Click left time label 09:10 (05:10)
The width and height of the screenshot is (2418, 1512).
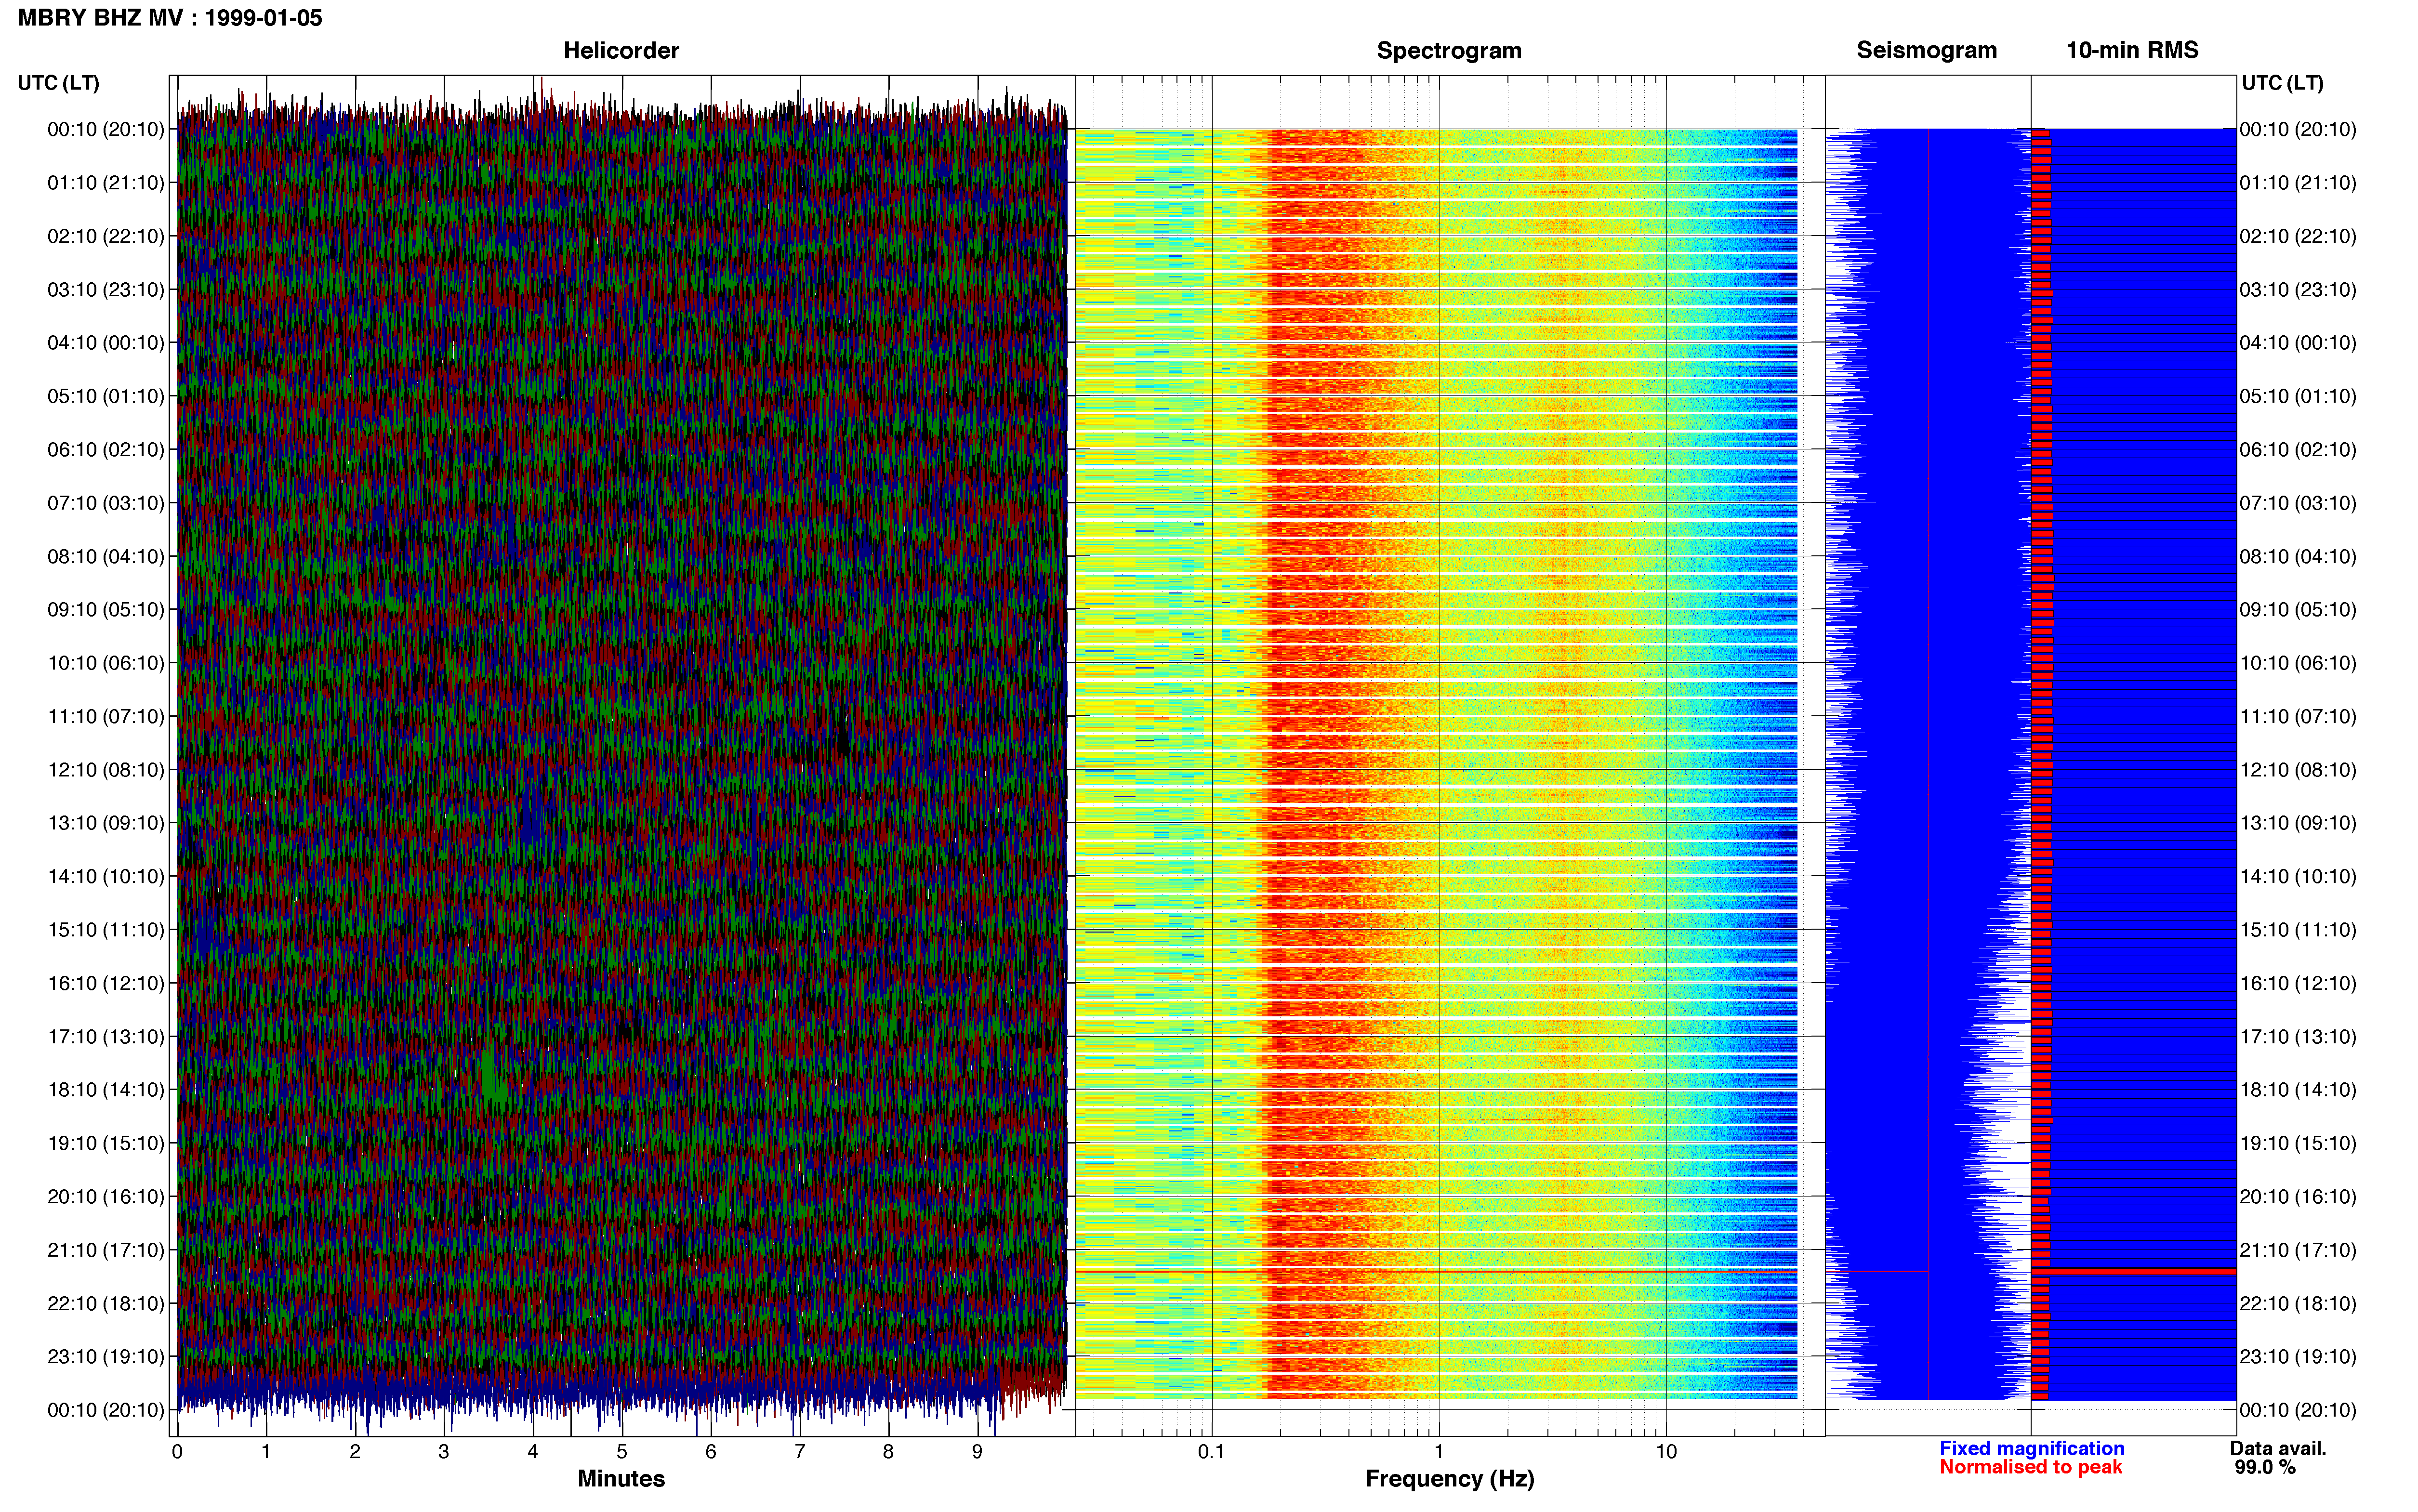(x=106, y=610)
